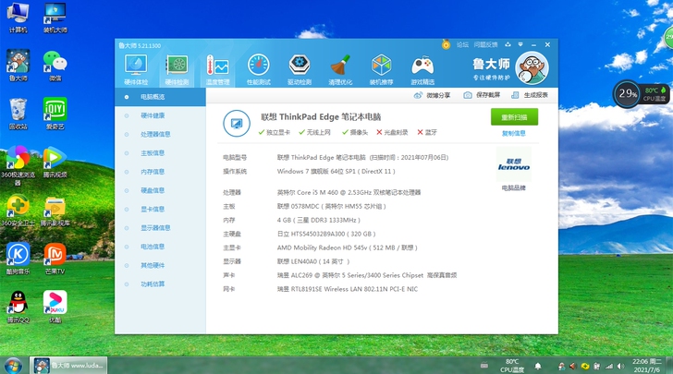
Task: Click the taskbar bell notification icon
Action: coord(537,367)
